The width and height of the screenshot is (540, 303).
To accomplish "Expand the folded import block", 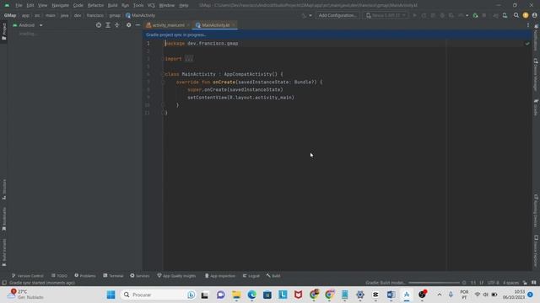I will click(x=189, y=59).
